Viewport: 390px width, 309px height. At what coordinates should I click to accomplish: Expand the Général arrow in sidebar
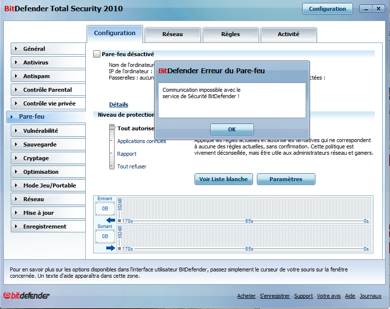tap(16, 48)
